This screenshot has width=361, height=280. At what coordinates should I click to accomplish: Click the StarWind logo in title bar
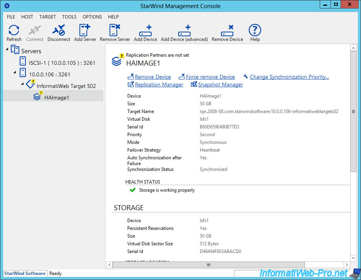(x=7, y=5)
